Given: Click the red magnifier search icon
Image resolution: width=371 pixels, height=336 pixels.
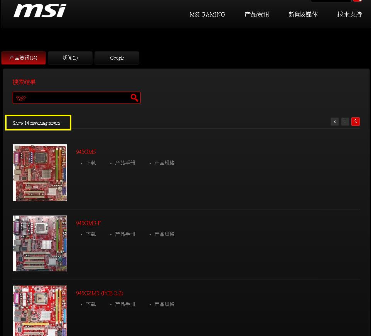Looking at the screenshot, I should point(134,97).
